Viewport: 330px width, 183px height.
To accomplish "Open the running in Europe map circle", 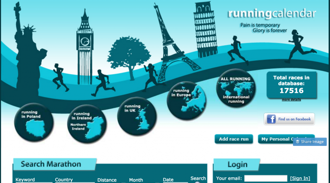I will pos(186,101).
